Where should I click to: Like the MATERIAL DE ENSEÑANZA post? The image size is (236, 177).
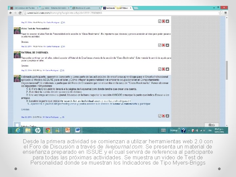click(167, 69)
